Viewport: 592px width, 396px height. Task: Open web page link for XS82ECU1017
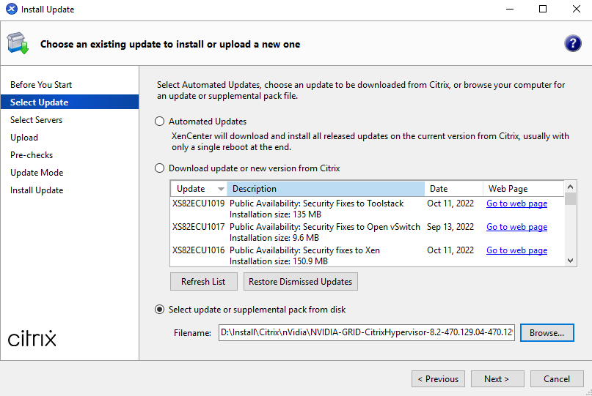click(x=516, y=227)
